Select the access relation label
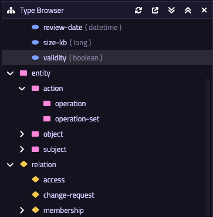Image resolution: width=213 pixels, height=217 pixels. tap(54, 180)
